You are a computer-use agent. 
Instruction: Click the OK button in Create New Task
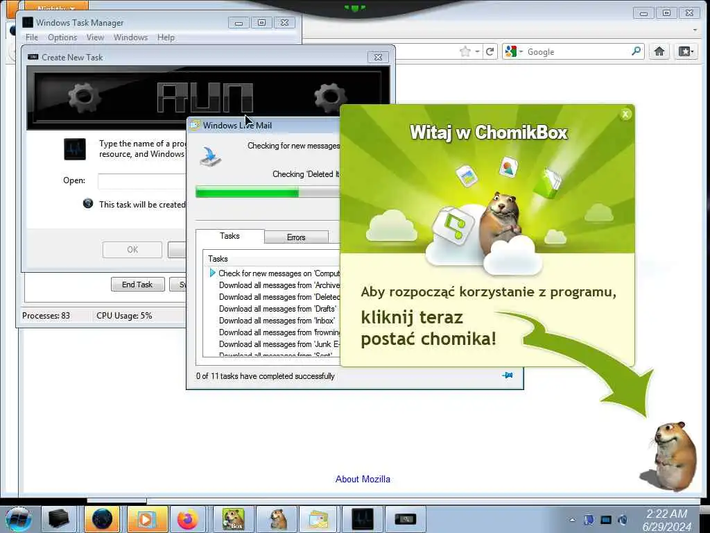(132, 250)
